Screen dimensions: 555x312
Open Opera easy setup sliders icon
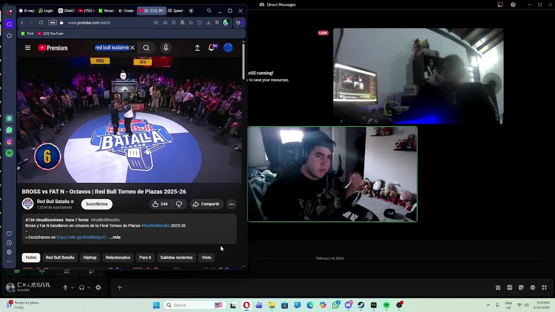[x=217, y=23]
